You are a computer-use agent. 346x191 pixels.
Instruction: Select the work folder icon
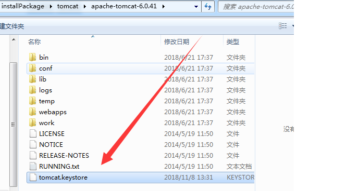[x=32, y=122]
